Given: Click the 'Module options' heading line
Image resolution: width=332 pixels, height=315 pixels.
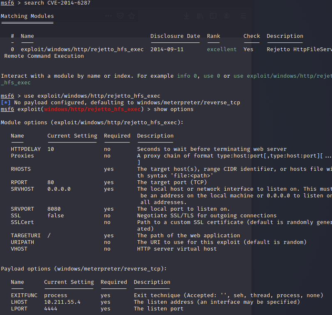Looking at the screenshot, I should (92, 123).
